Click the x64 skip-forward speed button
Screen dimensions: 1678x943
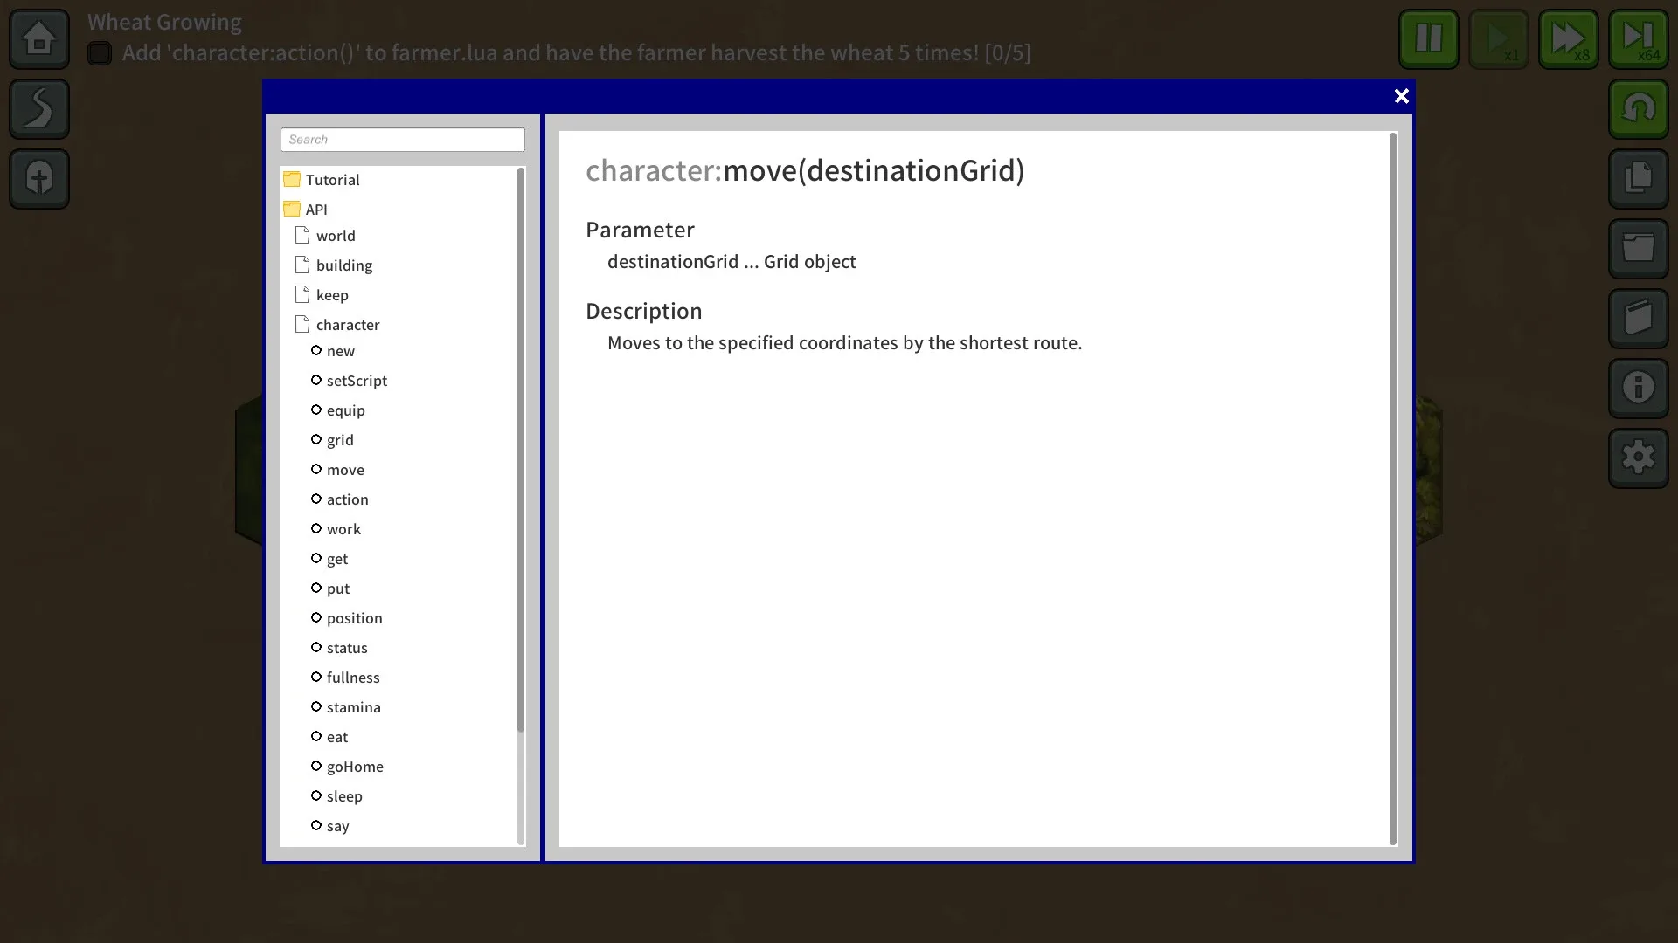[x=1638, y=38]
